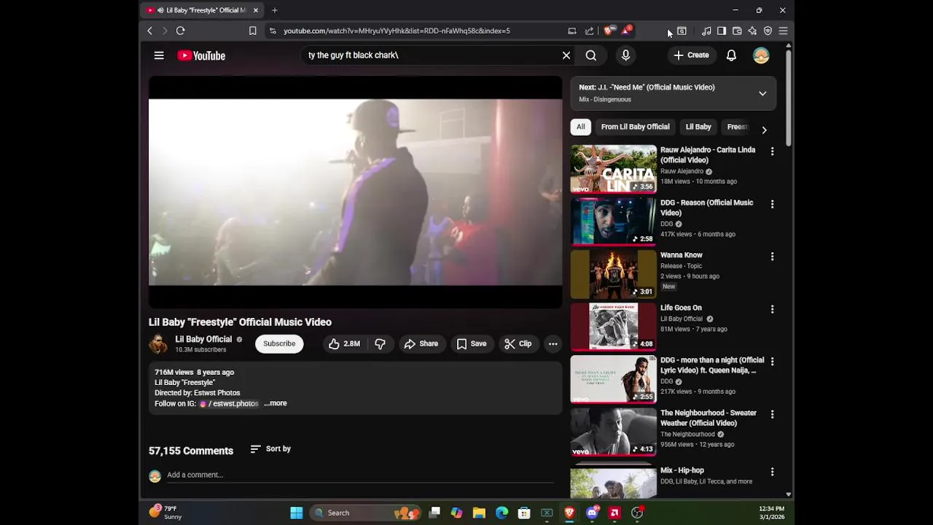933x525 pixels.
Task: Like the video with thumbs-up 2.8M
Action: coord(344,343)
